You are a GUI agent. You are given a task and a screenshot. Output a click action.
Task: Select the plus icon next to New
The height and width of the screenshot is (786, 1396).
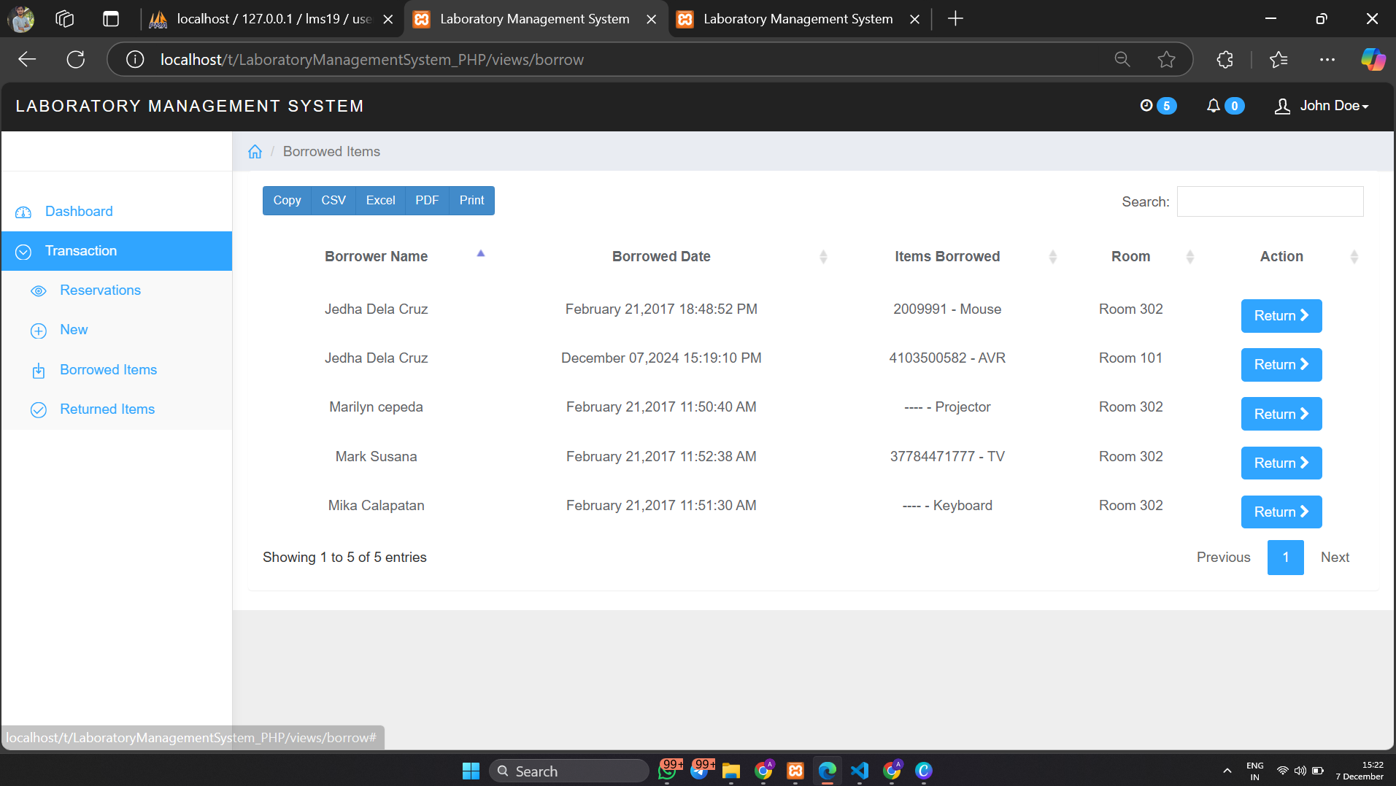(38, 330)
